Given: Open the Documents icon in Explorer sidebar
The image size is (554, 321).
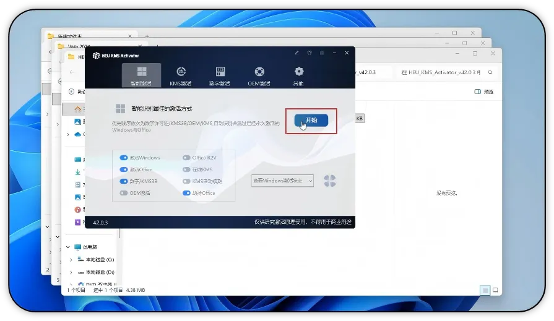Looking at the screenshot, I should pos(78,184).
